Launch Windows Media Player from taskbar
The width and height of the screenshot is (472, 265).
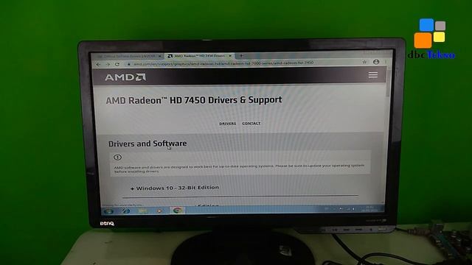pyautogui.click(x=159, y=211)
